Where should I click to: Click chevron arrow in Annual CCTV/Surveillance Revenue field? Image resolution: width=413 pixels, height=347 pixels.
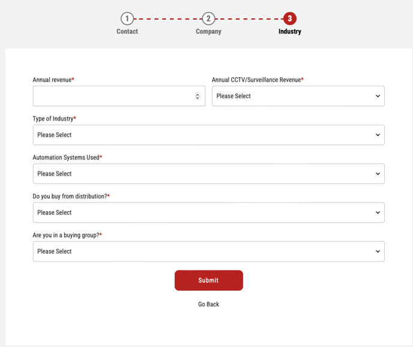(378, 96)
